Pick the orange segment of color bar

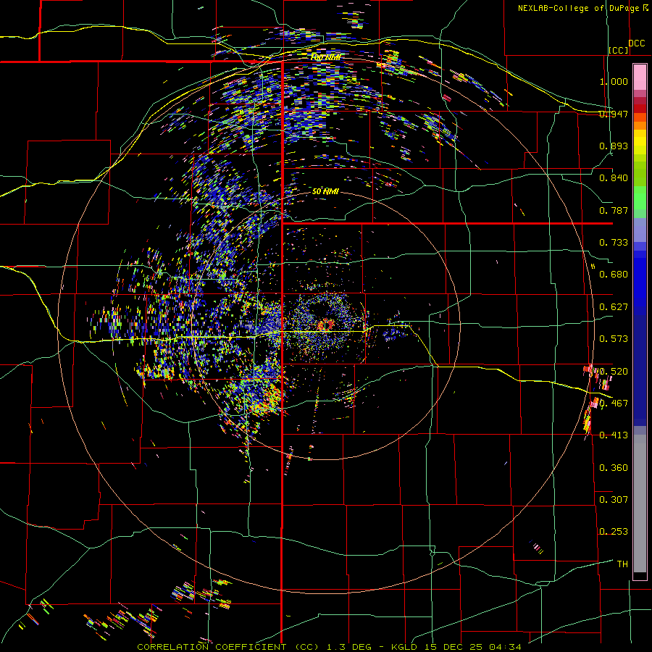click(640, 125)
